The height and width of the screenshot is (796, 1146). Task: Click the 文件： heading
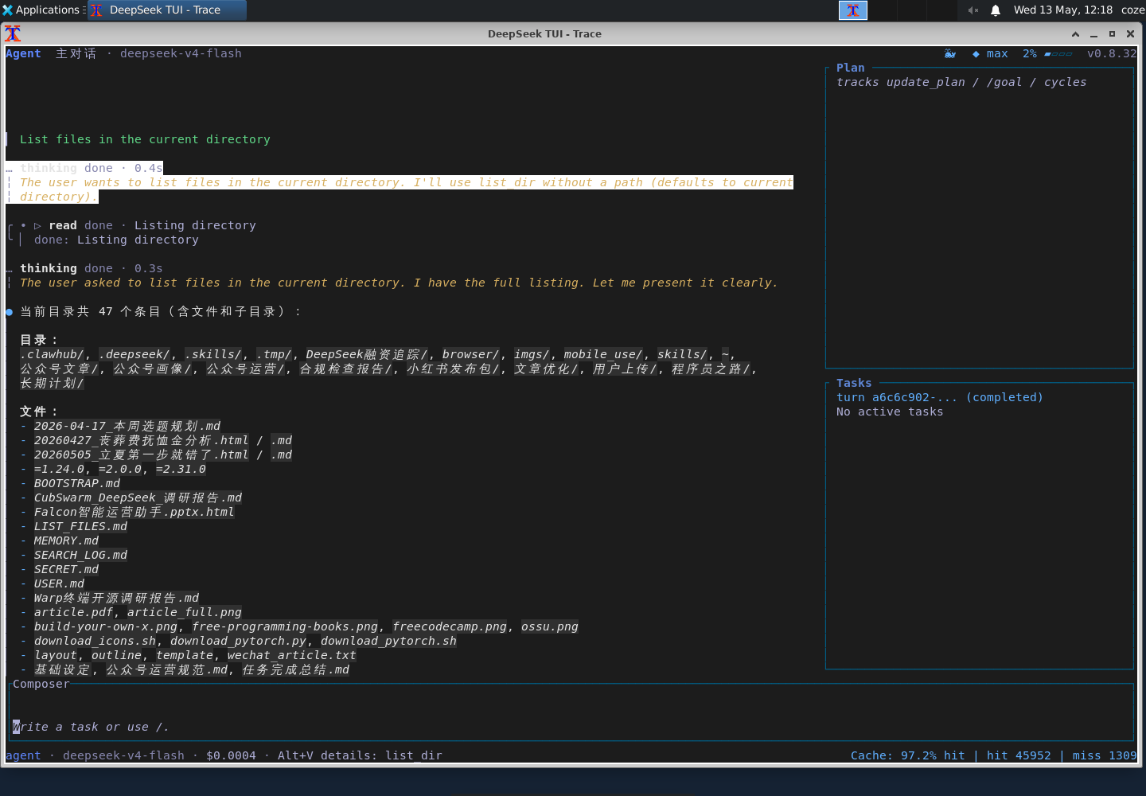[40, 412]
